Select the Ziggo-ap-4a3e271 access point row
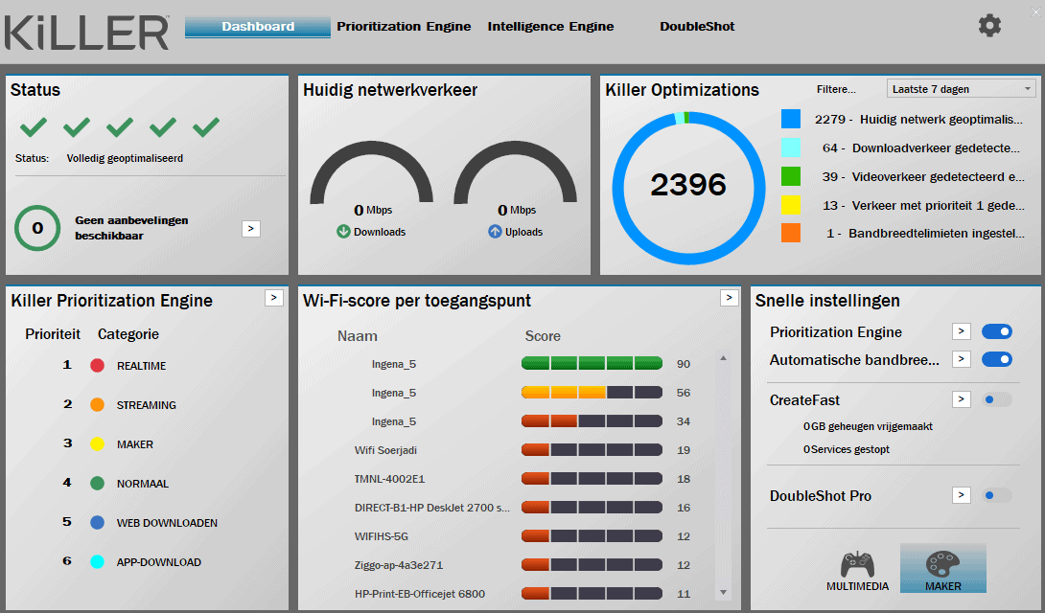The image size is (1045, 613). (x=522, y=564)
